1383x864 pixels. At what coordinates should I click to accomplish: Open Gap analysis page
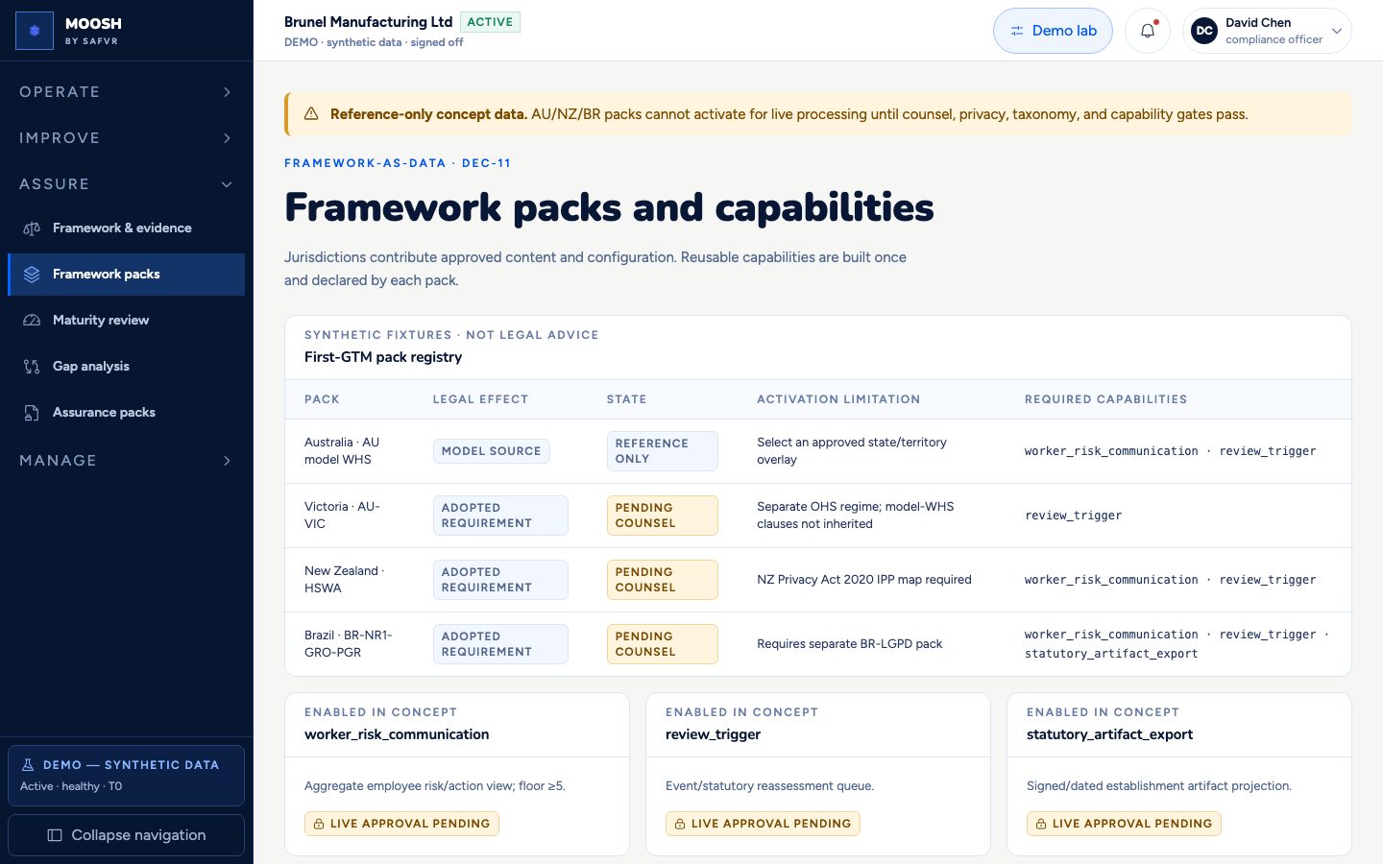(x=126, y=367)
